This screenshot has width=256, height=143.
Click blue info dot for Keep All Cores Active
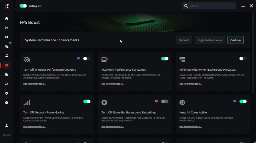(234, 101)
